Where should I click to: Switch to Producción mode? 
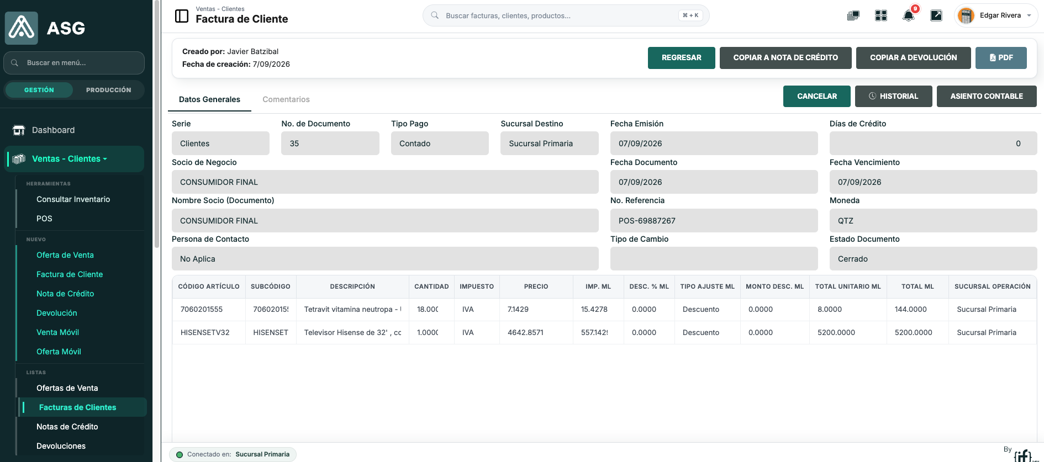click(x=109, y=90)
